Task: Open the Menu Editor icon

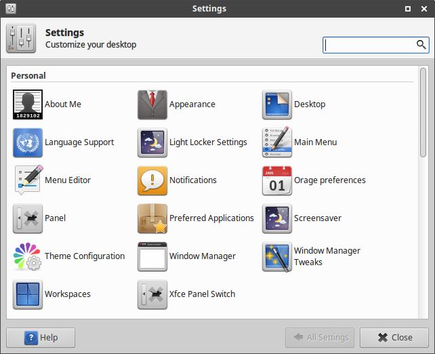Action: [x=28, y=180]
